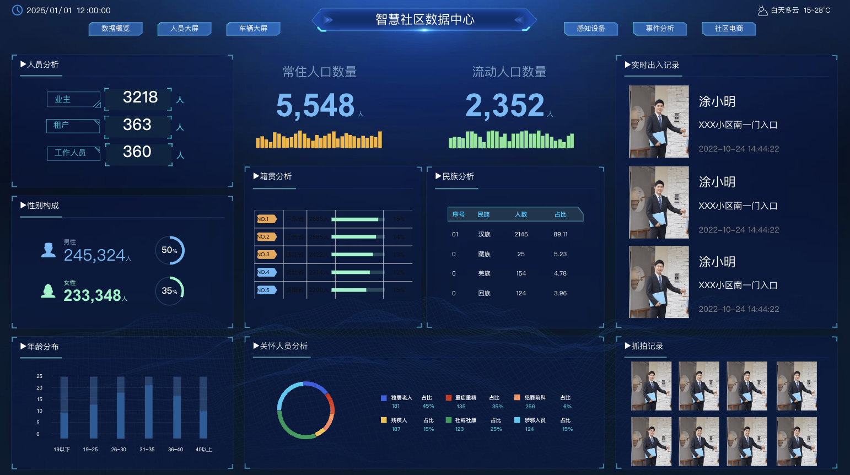This screenshot has height=475, width=850.
Task: Click the cloudy weather icon
Action: [762, 10]
